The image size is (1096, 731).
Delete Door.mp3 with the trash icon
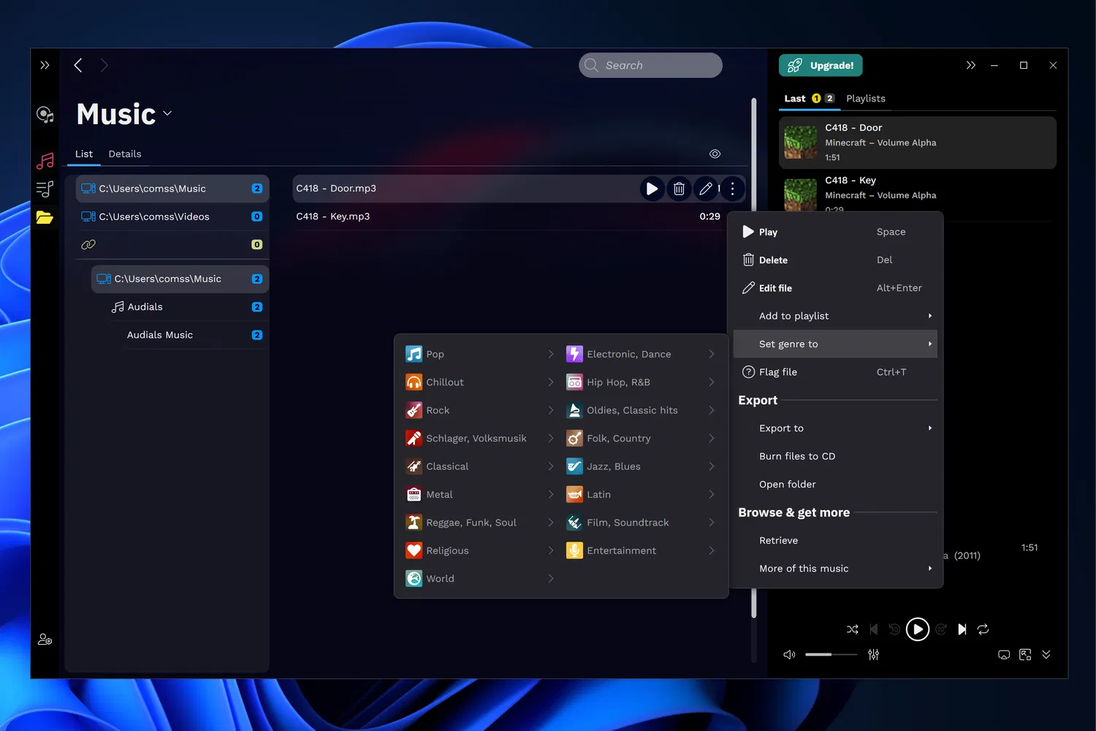(x=679, y=189)
